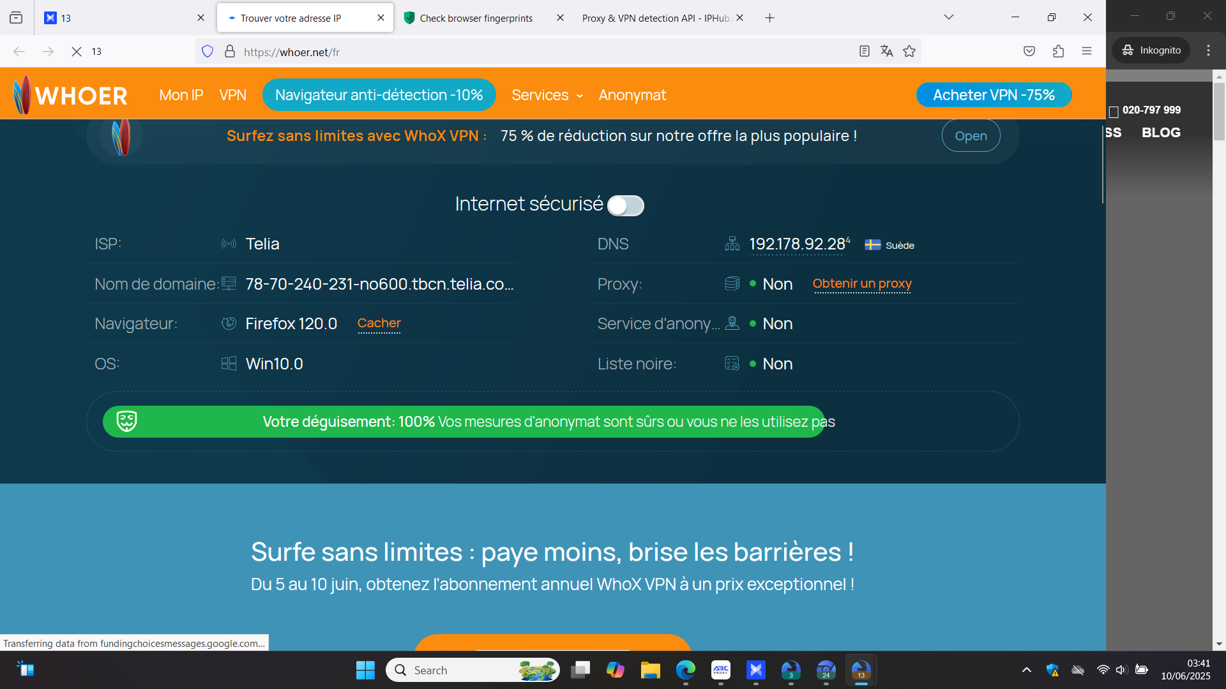Image resolution: width=1226 pixels, height=689 pixels.
Task: Open the Anonymat menu item
Action: coord(632,95)
